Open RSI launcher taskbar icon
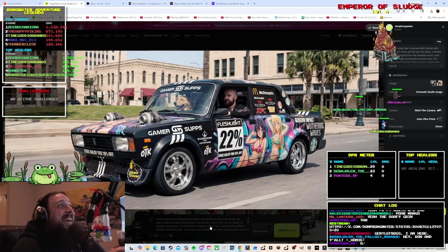 click(232, 248)
